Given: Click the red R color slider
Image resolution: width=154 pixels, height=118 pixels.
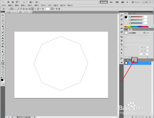Looking at the screenshot, I should pos(136,17).
